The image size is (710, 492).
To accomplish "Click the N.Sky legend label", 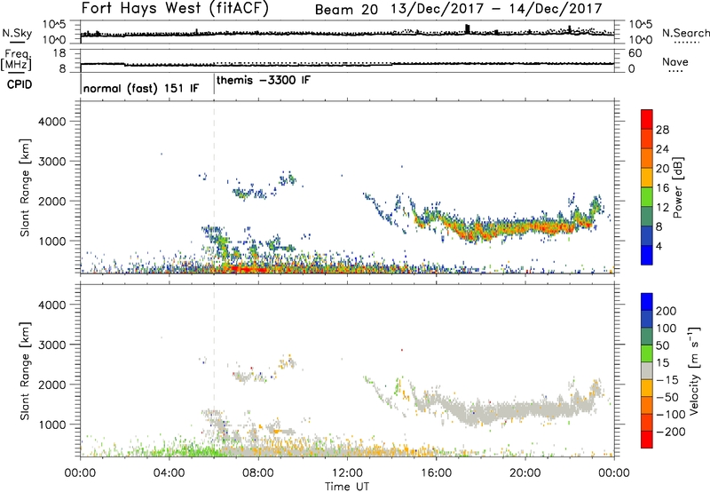I will [x=17, y=33].
